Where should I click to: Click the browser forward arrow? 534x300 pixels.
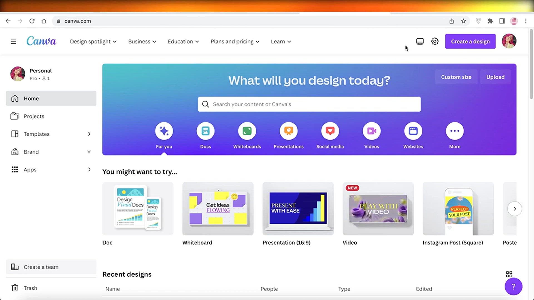click(x=20, y=21)
